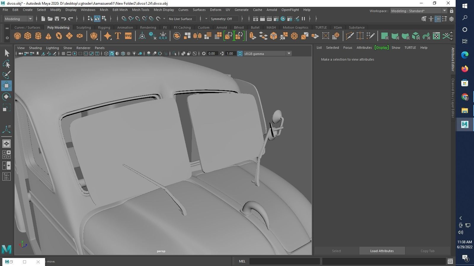Screen dimensions: 474x266
Task: Select the polygon Type text tool
Action: pos(118,36)
